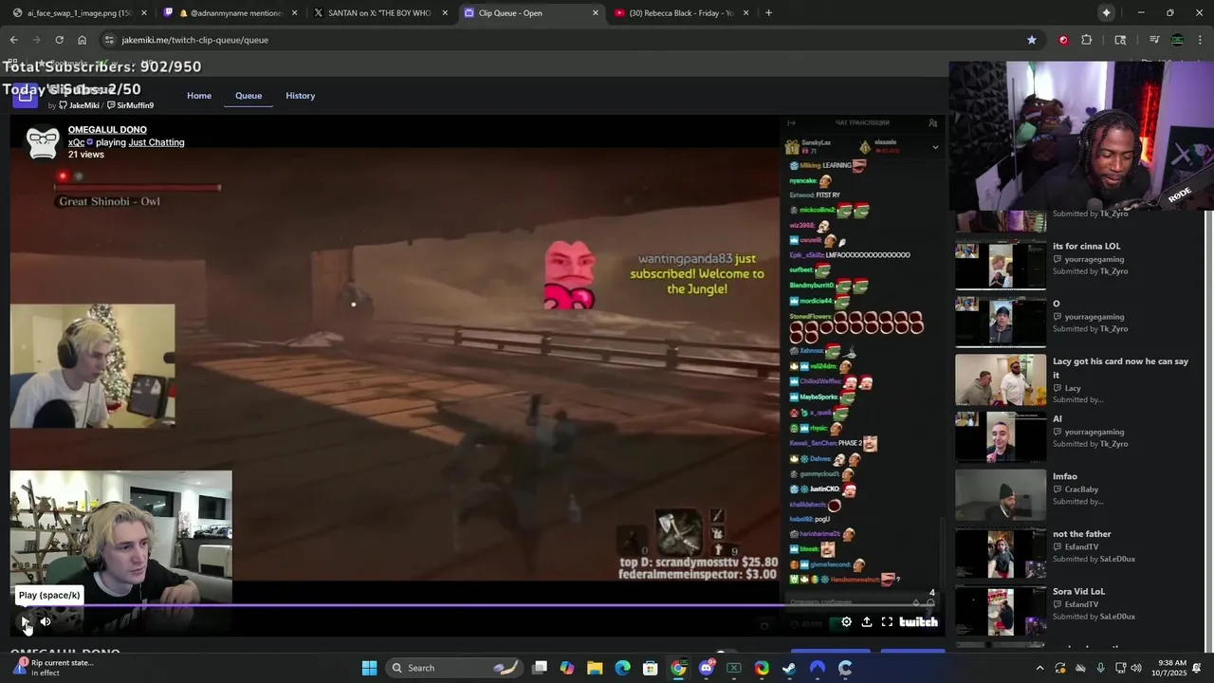Open the 'Sora Vid LoL' clip thumbnail
Image resolution: width=1214 pixels, height=683 pixels.
tap(1001, 610)
